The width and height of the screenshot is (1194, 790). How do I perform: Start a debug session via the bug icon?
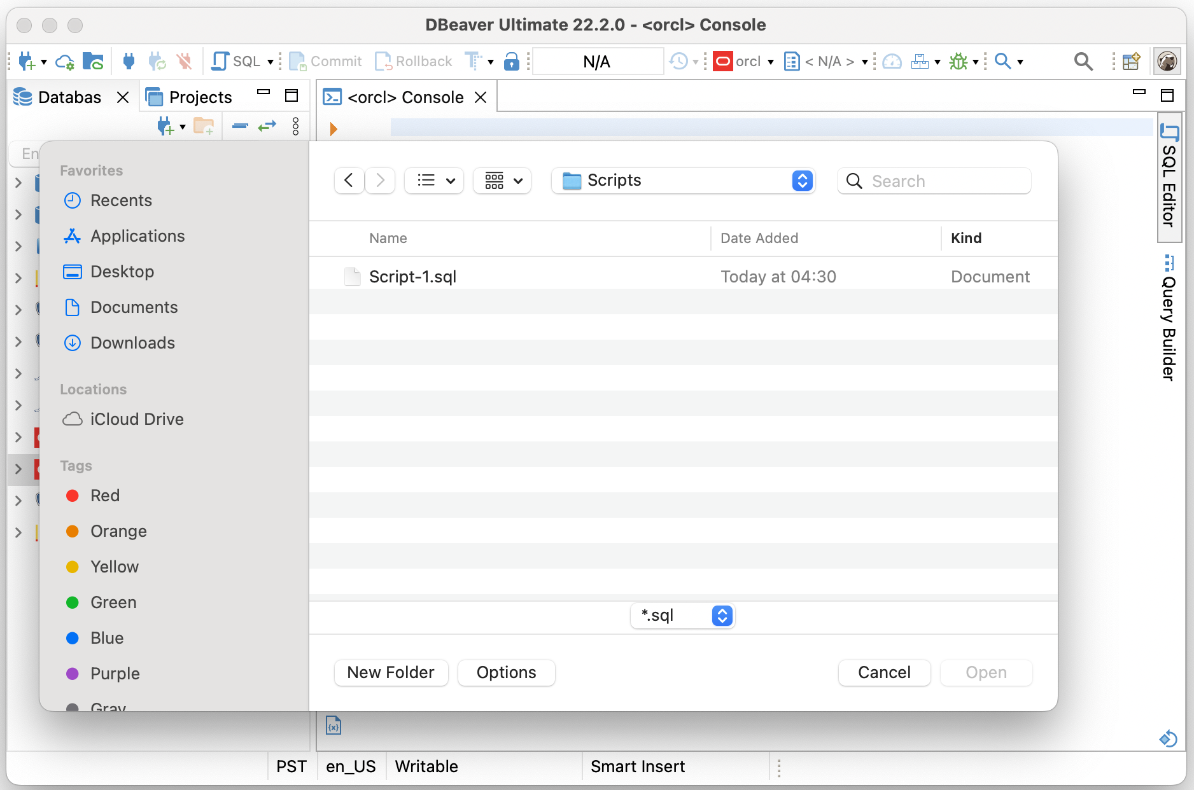(959, 62)
